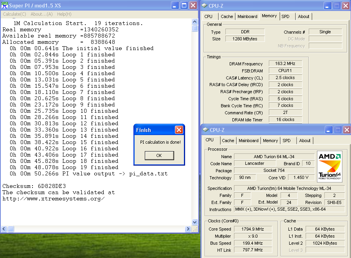Click the Size 1280 MBytes field
Screen dimensions: 351x258
(x=245, y=39)
